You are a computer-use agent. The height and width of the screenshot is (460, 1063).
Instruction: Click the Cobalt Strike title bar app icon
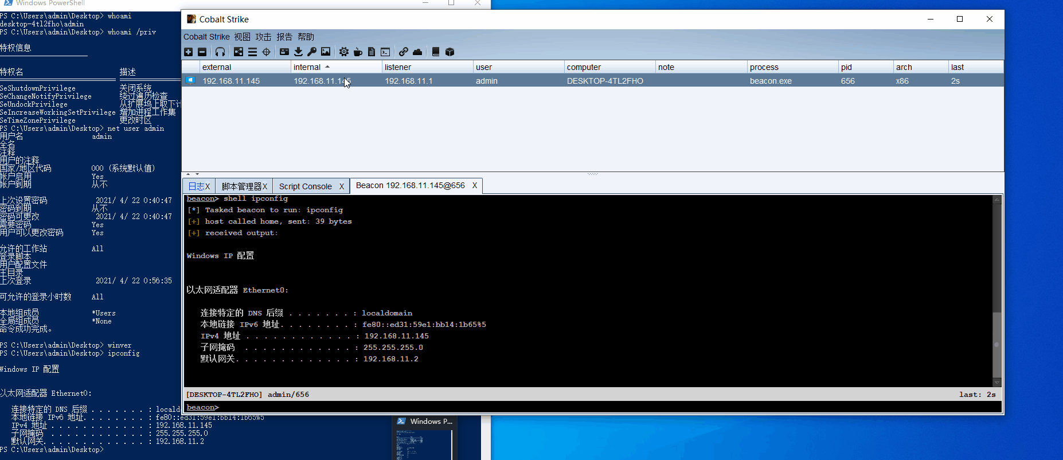coord(192,19)
